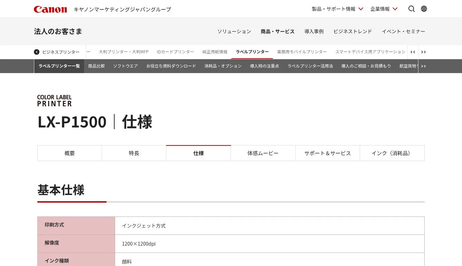Switch to the 概要 tab

click(x=70, y=153)
